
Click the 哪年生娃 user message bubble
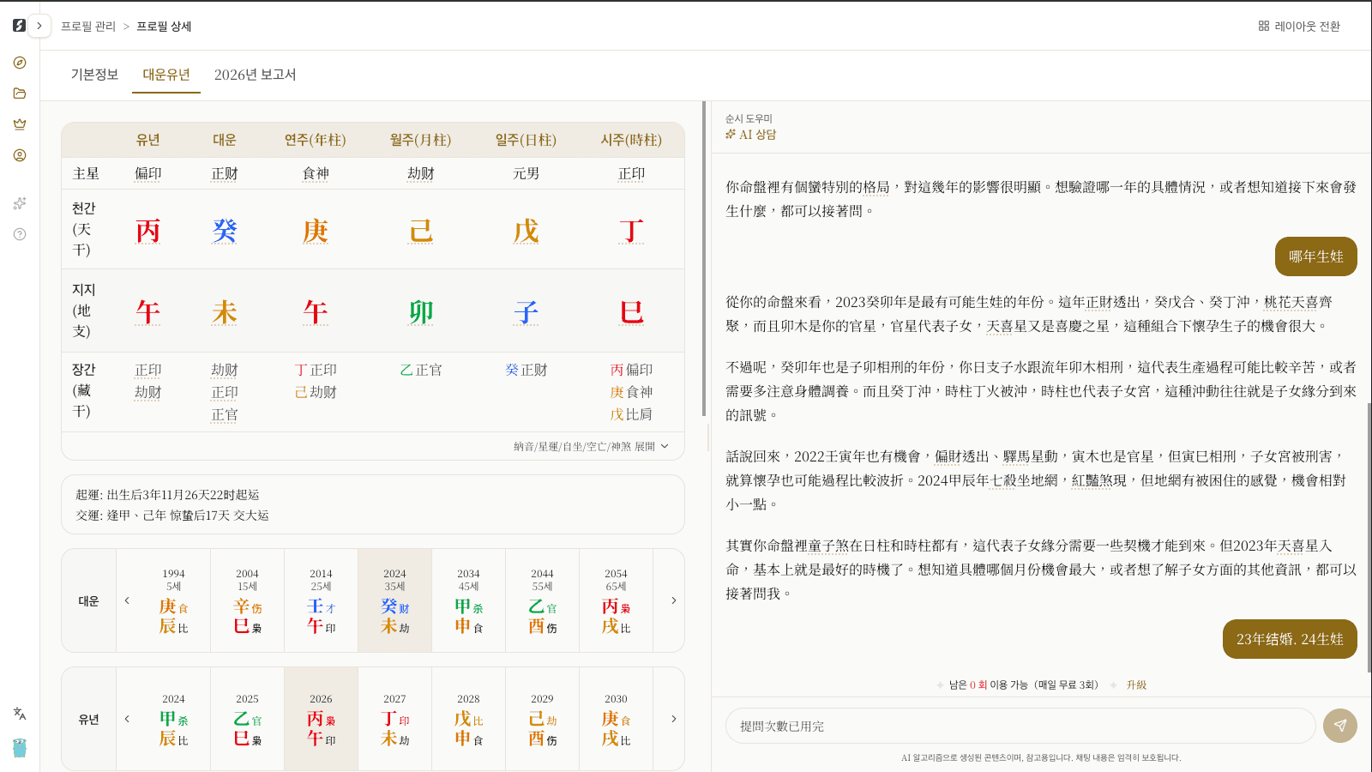click(x=1316, y=256)
